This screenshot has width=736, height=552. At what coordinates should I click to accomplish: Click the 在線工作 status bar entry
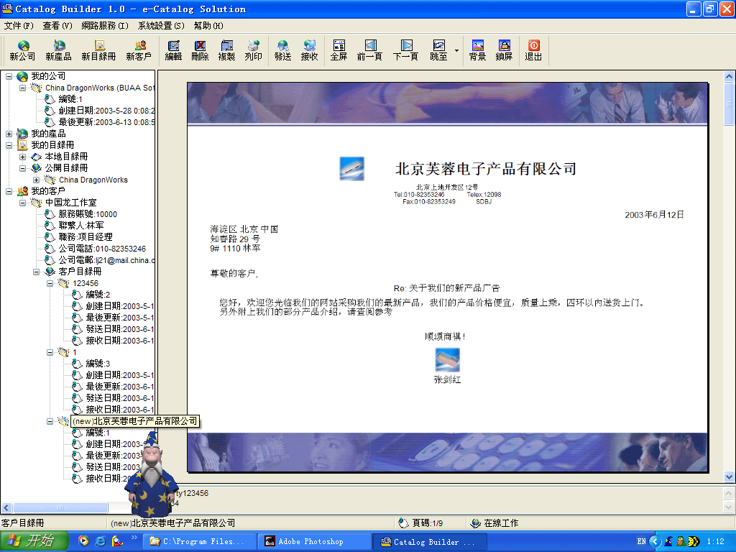pyautogui.click(x=494, y=523)
